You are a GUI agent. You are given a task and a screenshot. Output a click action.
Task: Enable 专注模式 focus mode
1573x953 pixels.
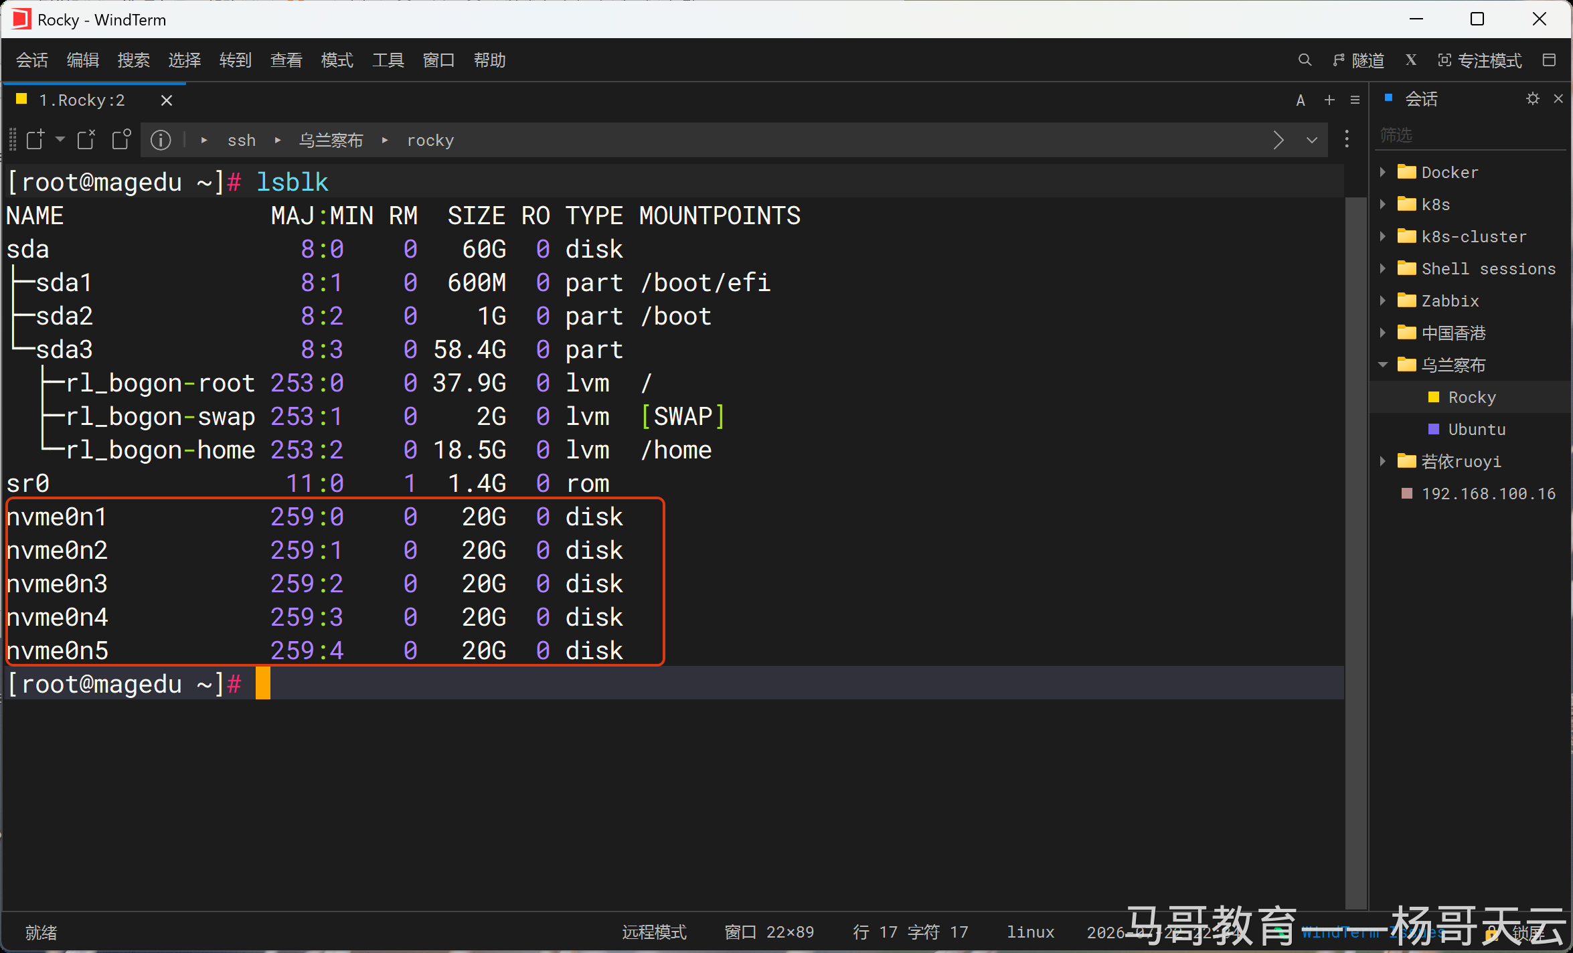pyautogui.click(x=1480, y=60)
